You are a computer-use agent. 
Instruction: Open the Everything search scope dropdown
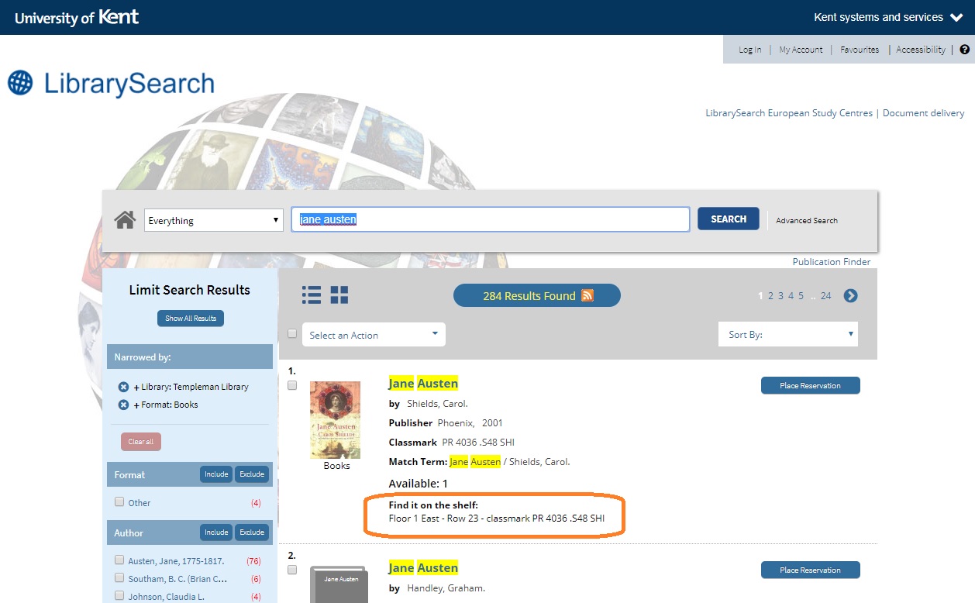click(213, 220)
